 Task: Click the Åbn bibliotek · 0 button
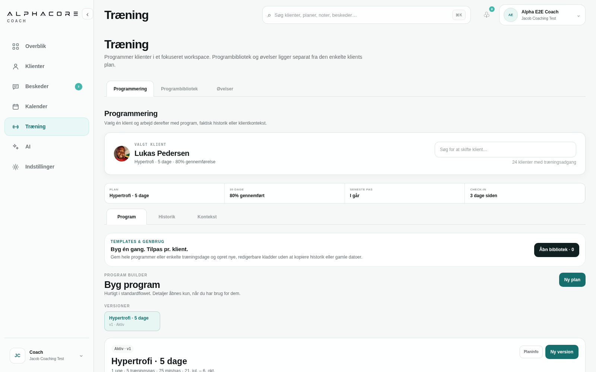tap(557, 250)
